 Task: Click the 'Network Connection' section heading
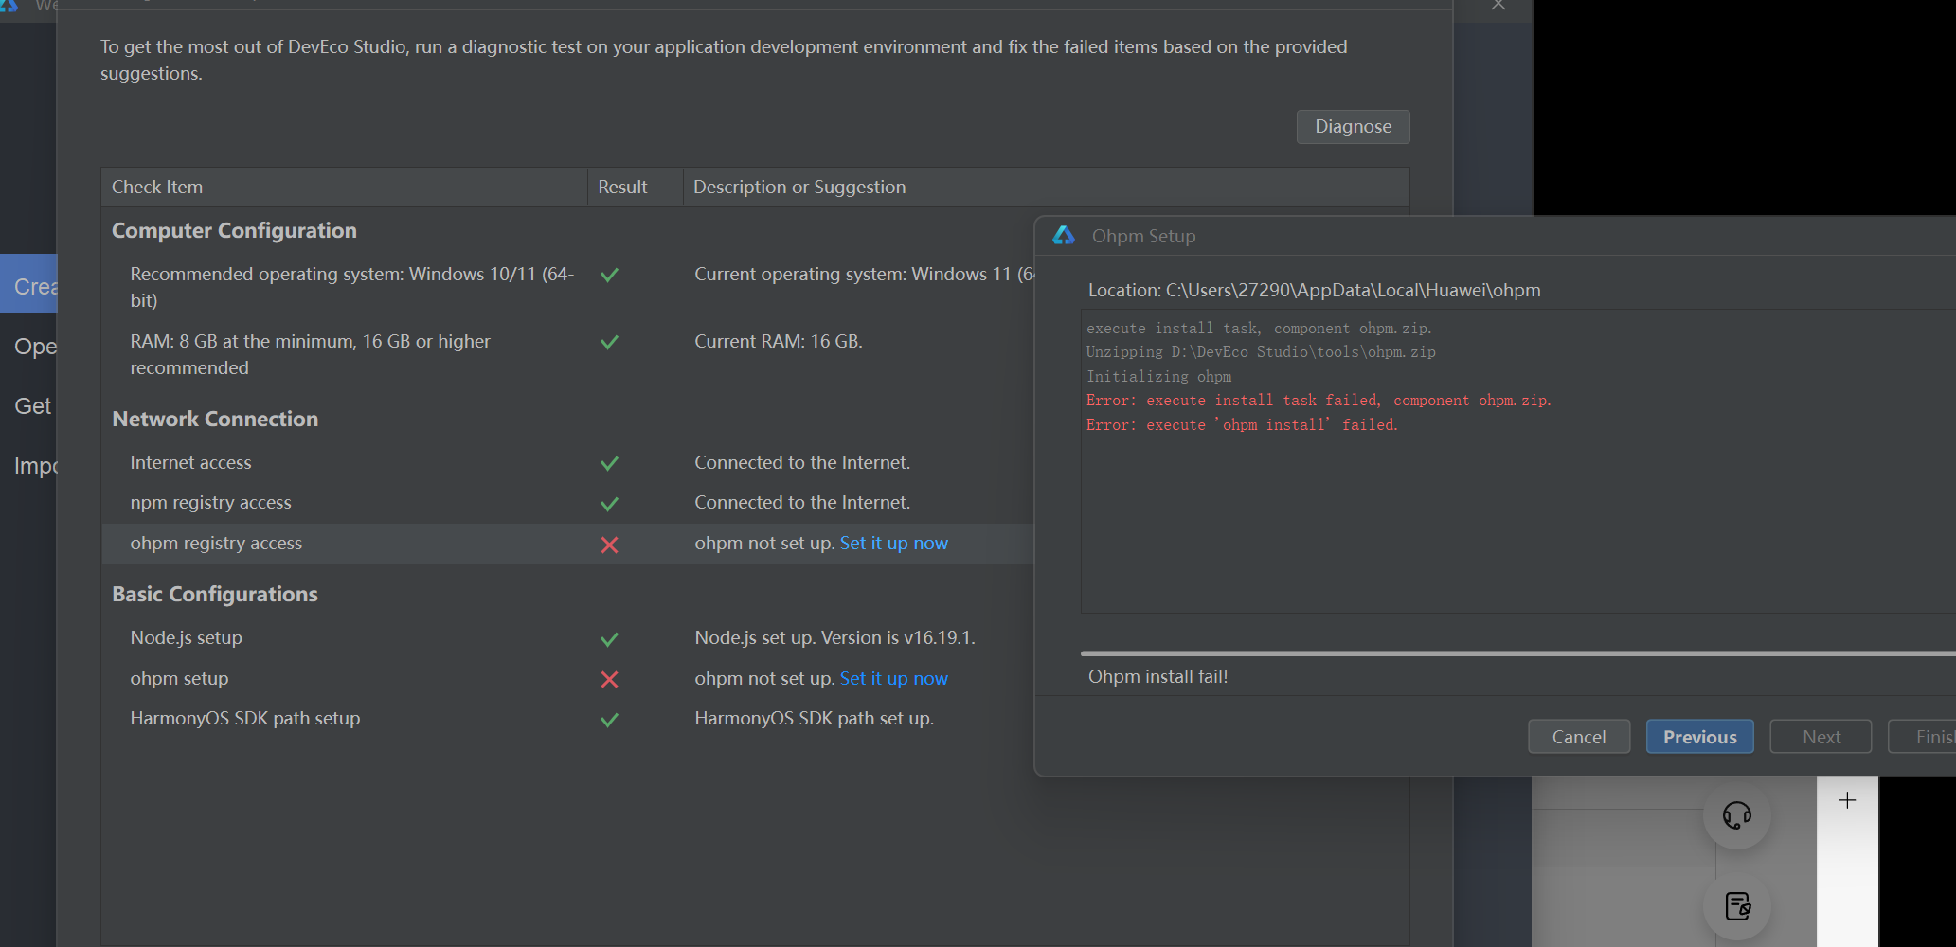click(x=215, y=419)
